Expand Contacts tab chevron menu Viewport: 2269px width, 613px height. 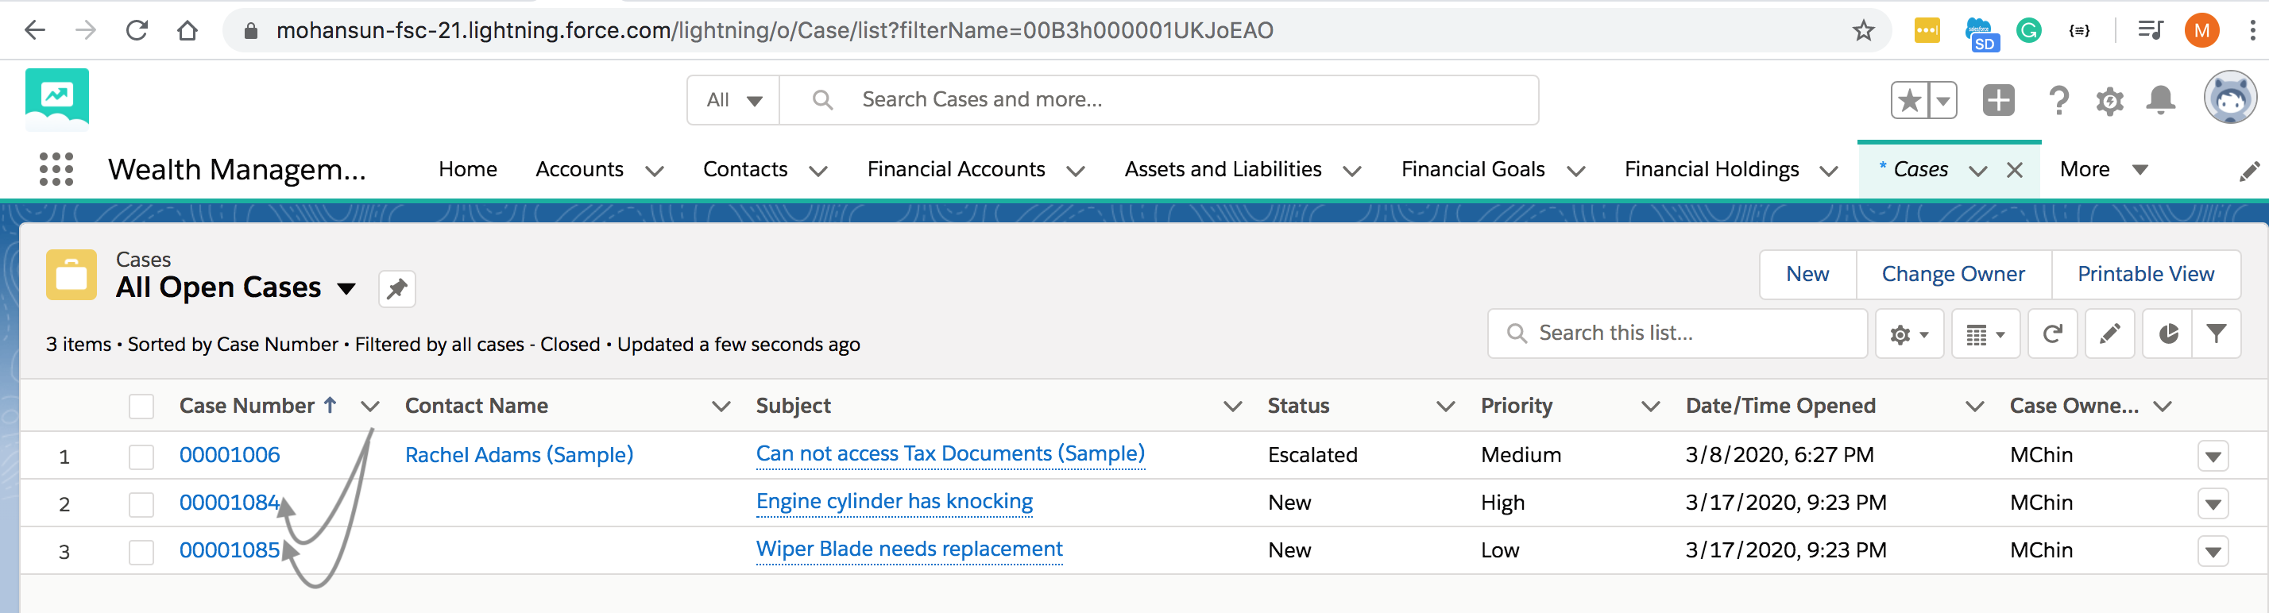pos(818,171)
